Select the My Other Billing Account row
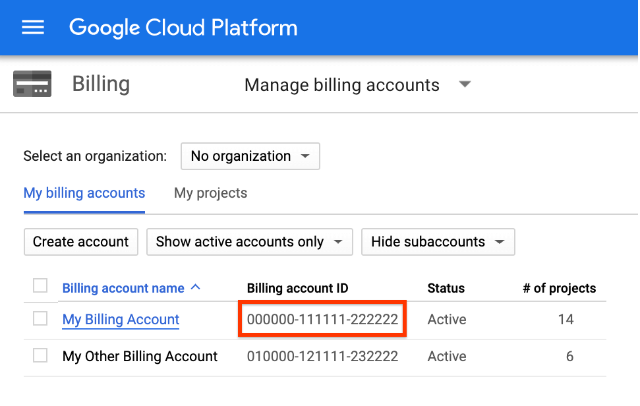 pos(139,356)
